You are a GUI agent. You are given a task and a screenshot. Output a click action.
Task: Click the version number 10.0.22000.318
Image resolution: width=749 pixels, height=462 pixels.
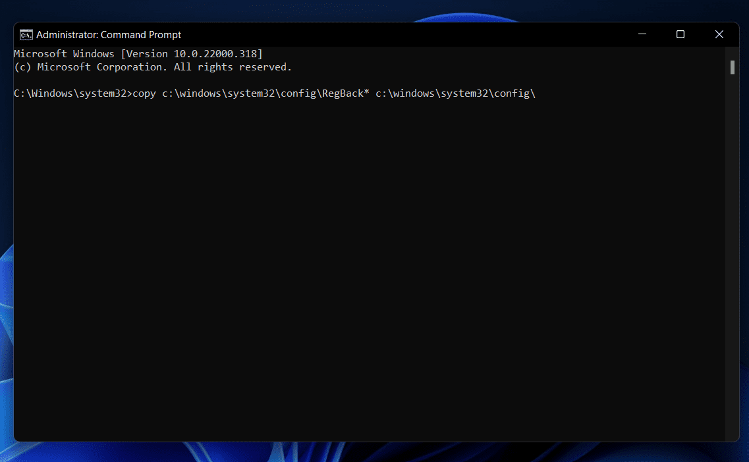(x=219, y=53)
